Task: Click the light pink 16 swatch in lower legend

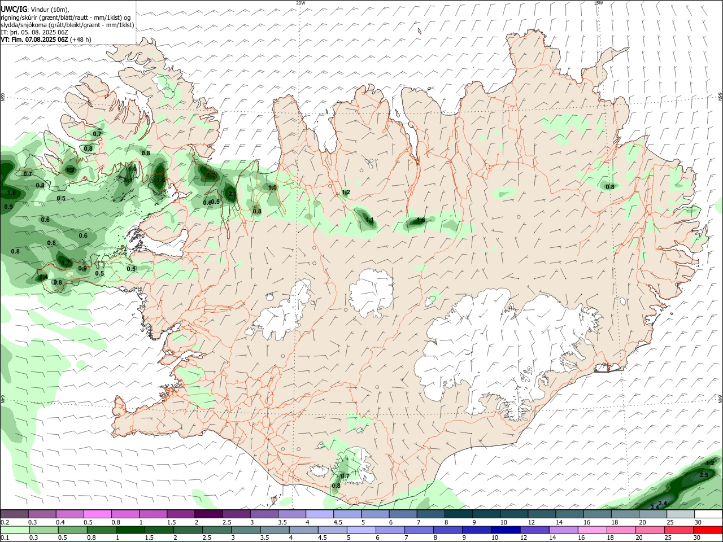Action: [593, 530]
